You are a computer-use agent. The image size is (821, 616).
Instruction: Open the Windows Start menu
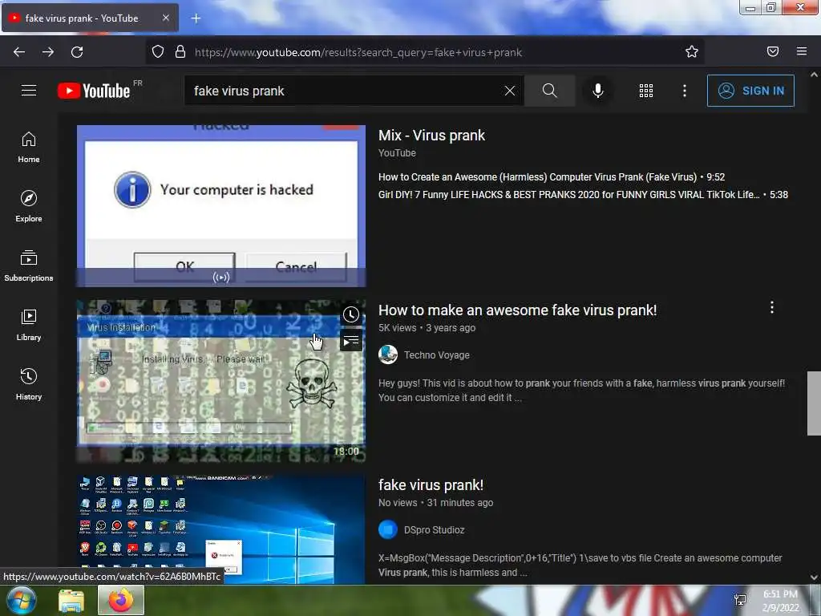22,600
